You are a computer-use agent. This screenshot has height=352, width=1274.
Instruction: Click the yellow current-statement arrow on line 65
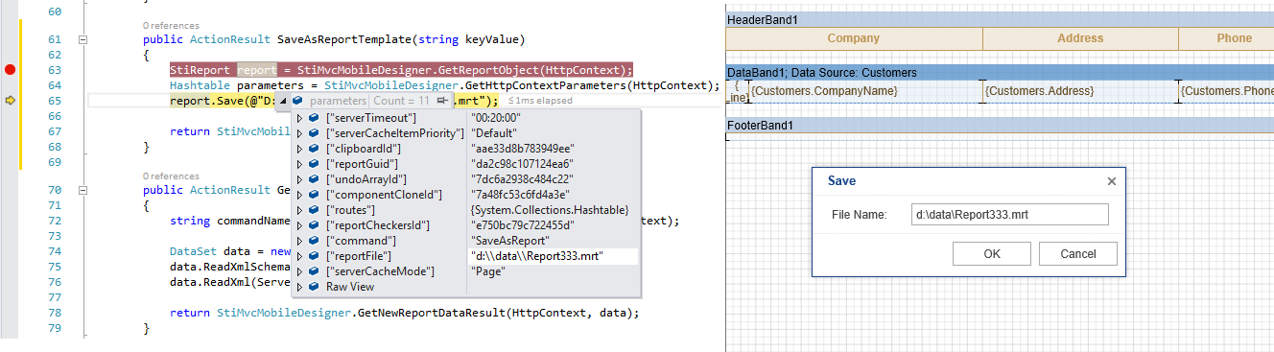click(11, 101)
